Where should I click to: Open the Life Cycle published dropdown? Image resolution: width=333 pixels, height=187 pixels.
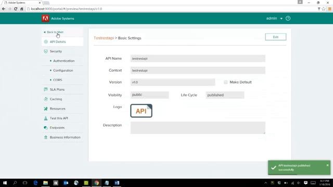225,95
